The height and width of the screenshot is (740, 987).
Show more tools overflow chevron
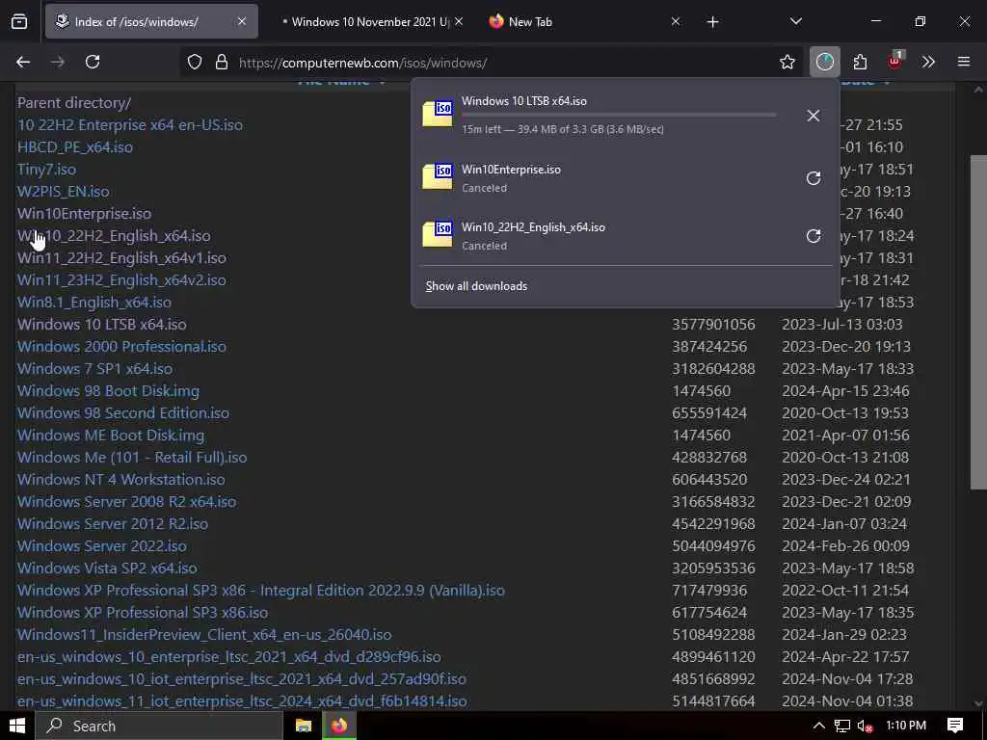(928, 62)
